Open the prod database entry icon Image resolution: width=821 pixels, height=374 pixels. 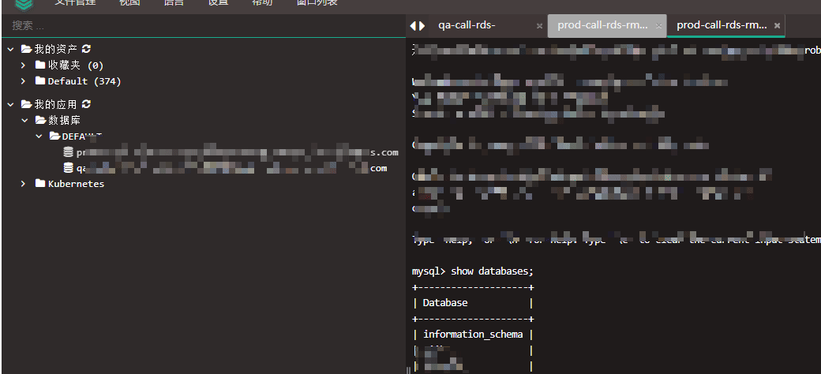pyautogui.click(x=68, y=152)
